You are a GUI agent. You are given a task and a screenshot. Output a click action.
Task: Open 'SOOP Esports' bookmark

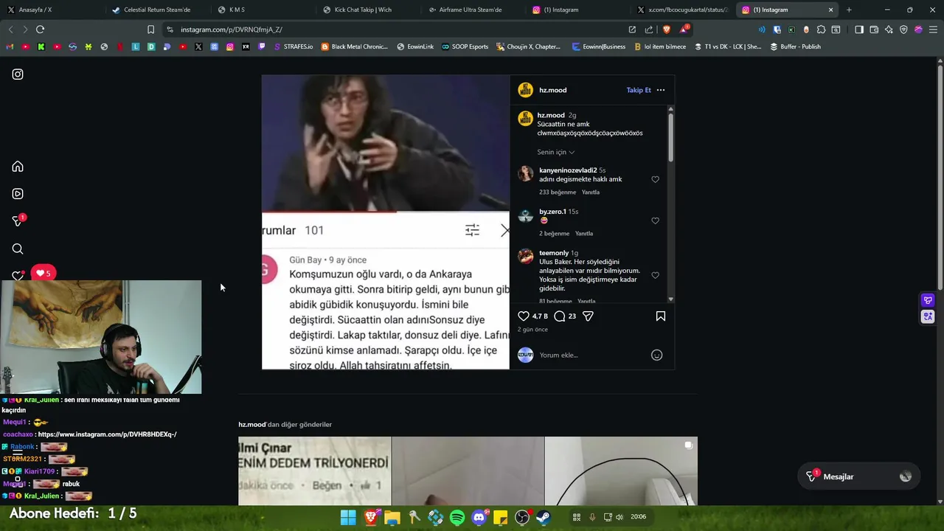465,46
